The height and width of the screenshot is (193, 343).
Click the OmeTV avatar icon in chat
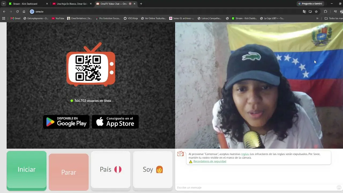[x=180, y=154]
